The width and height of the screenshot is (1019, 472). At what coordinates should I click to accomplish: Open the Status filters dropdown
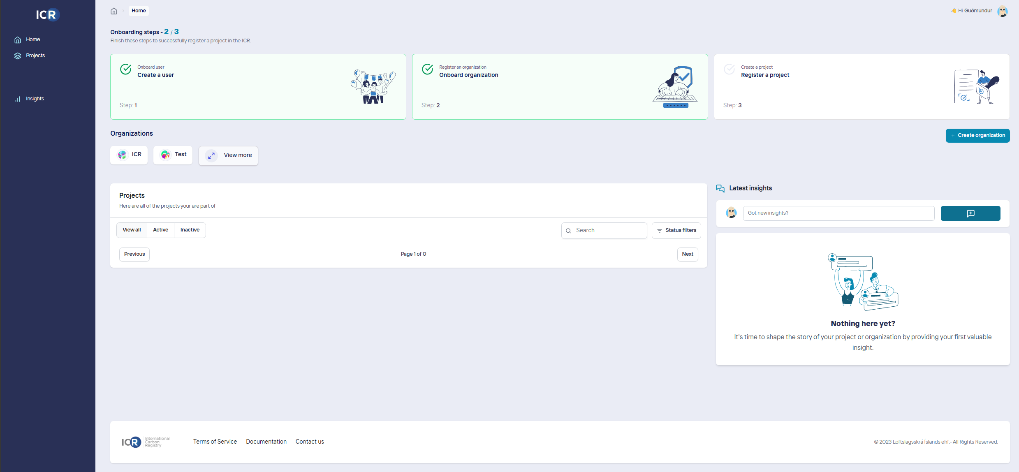676,231
